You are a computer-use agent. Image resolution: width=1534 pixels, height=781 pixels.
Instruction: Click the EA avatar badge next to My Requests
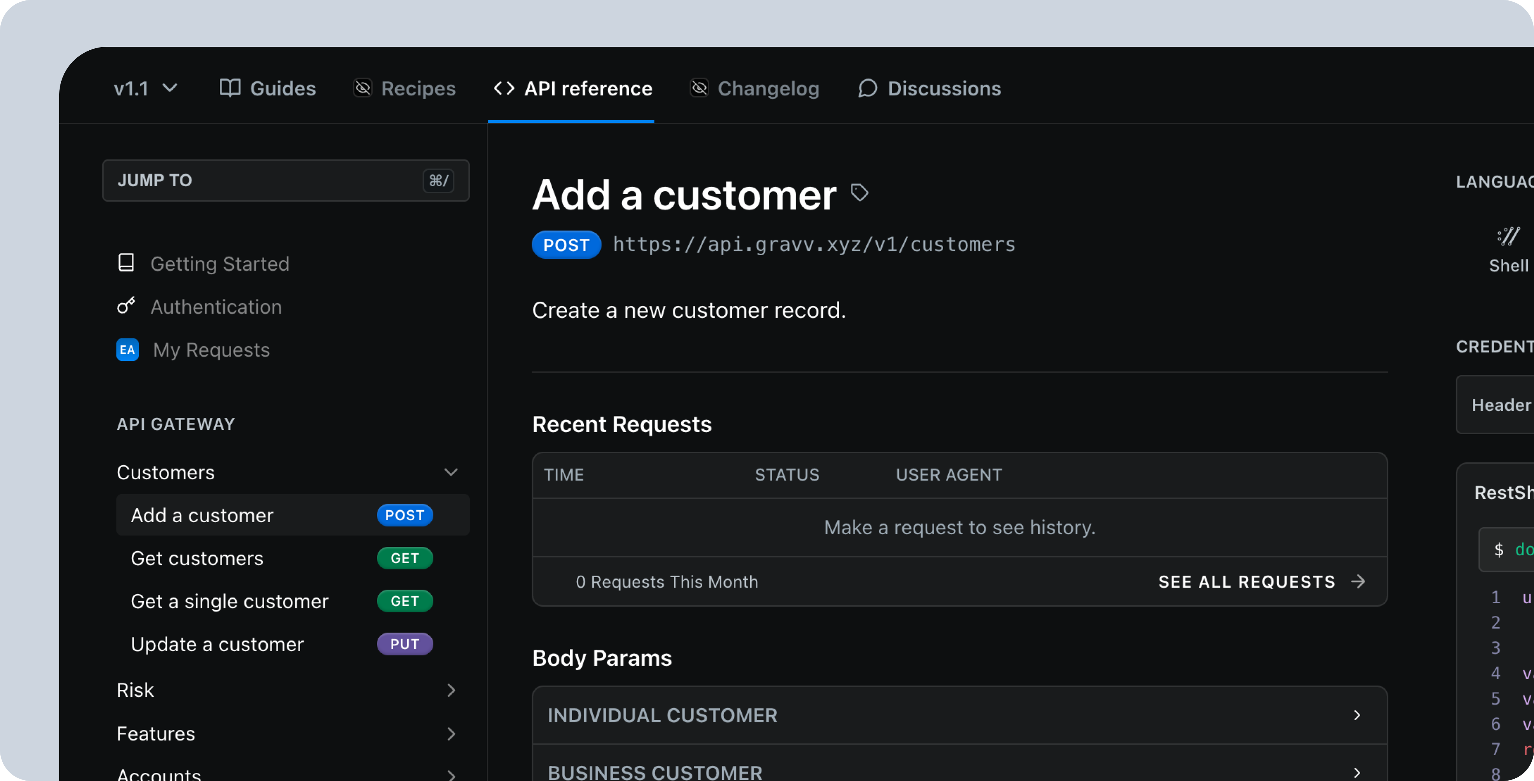[127, 350]
